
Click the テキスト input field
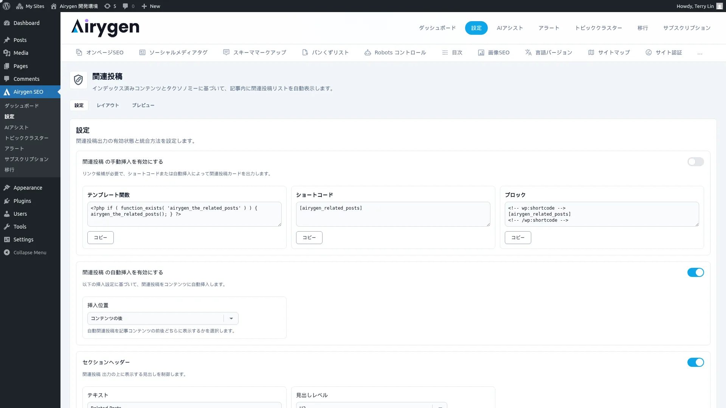tap(185, 405)
